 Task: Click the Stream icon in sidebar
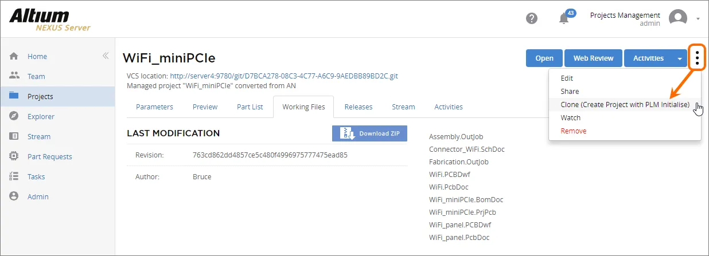click(14, 136)
